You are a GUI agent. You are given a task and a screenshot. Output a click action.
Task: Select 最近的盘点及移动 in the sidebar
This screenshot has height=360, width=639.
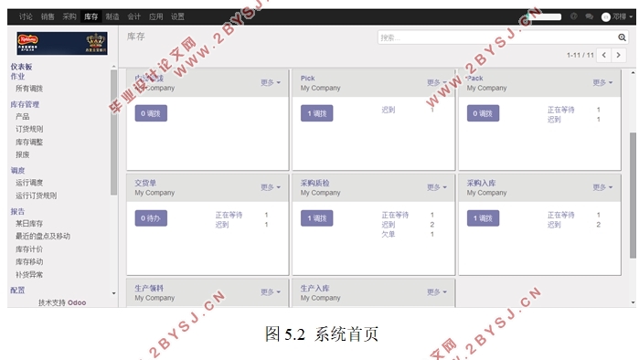pos(43,237)
